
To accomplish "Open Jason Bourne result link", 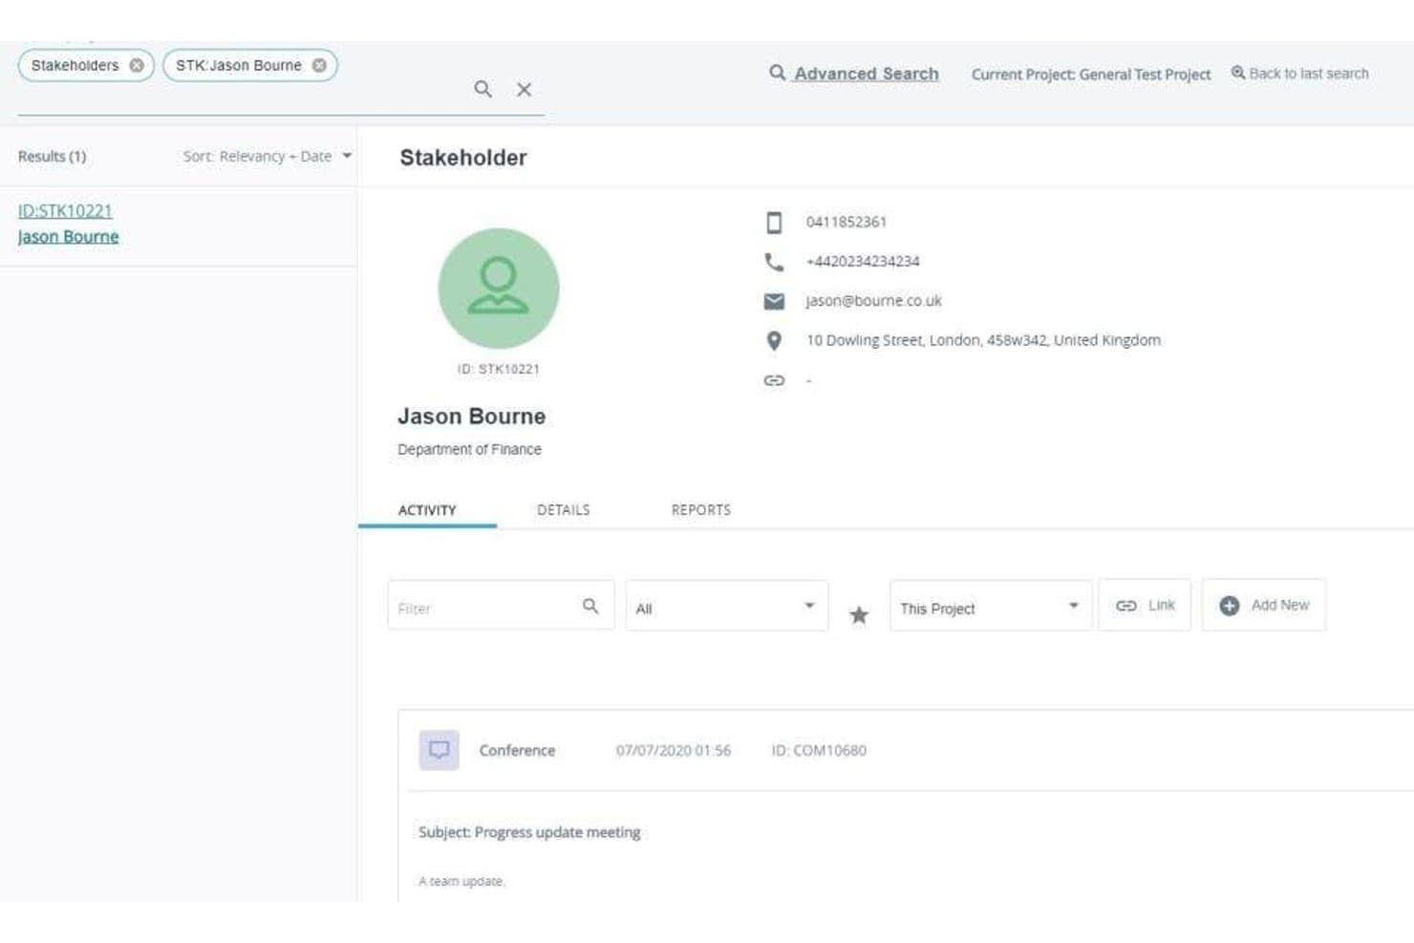I will [x=68, y=236].
